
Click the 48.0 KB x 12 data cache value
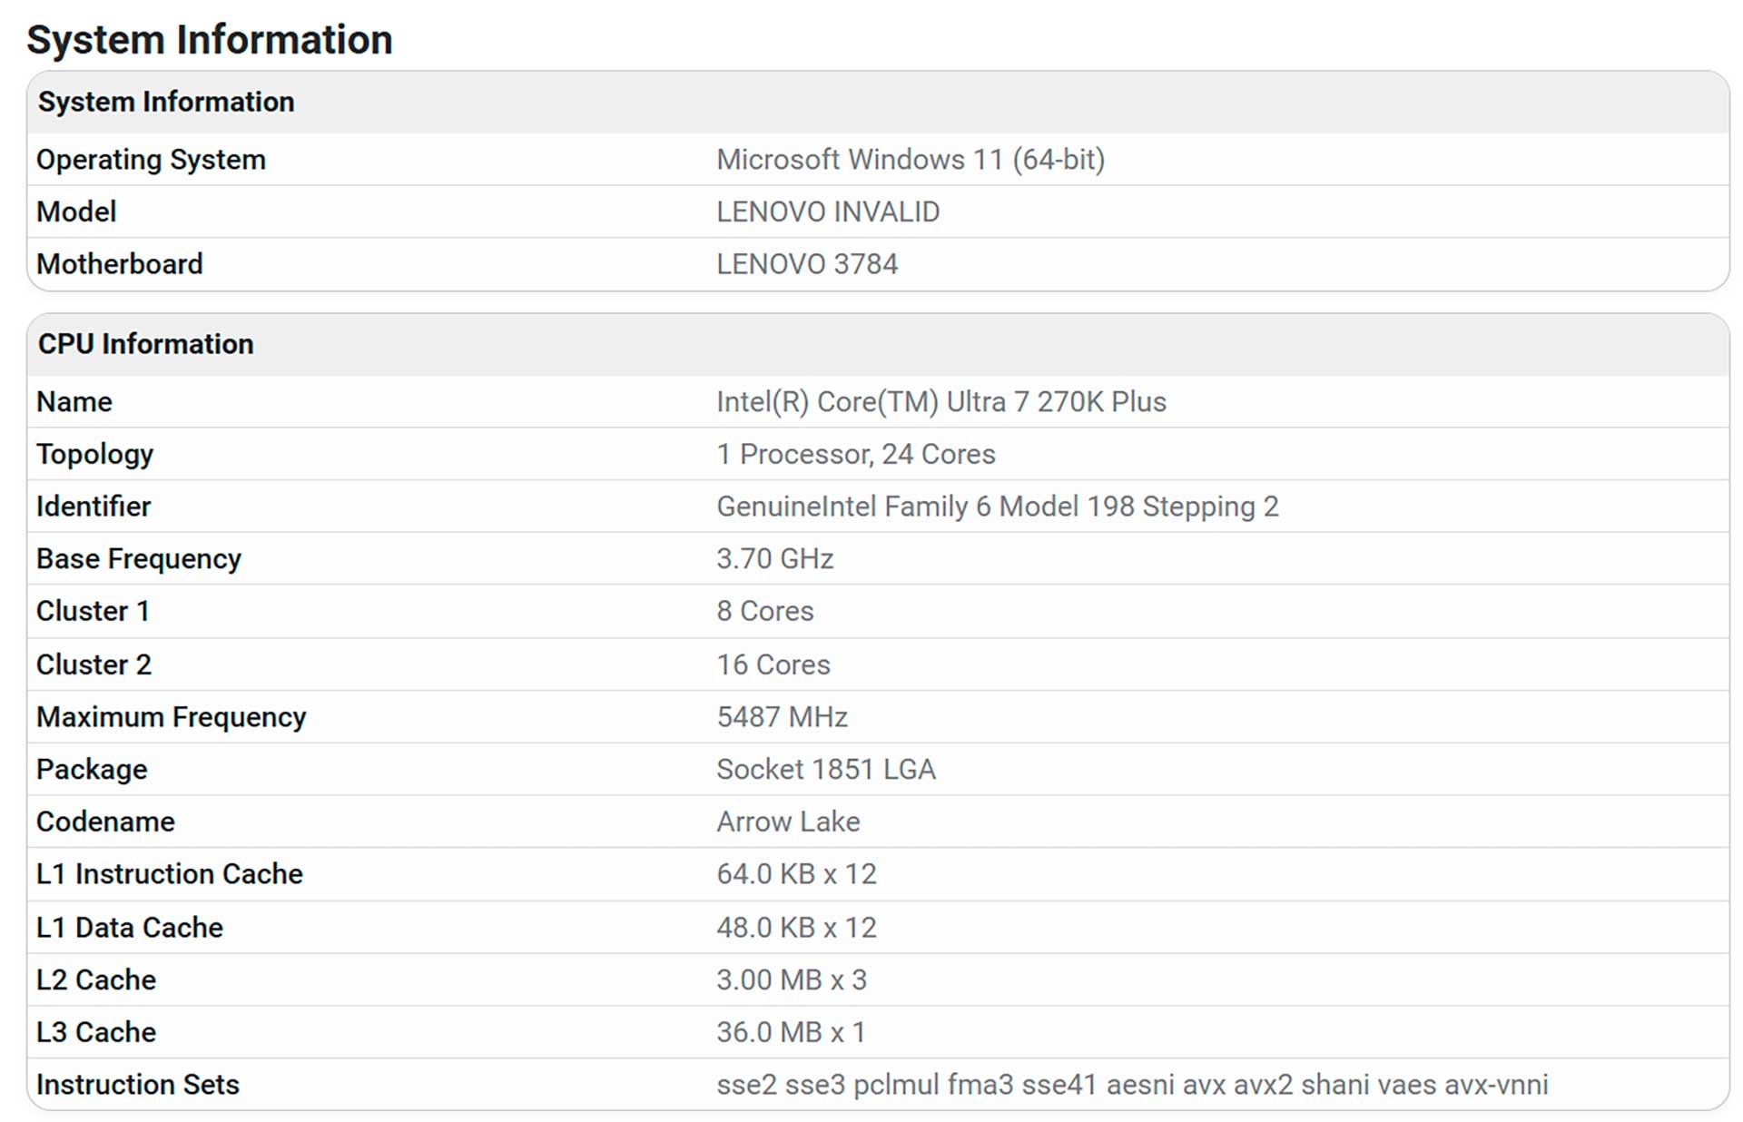pyautogui.click(x=796, y=927)
